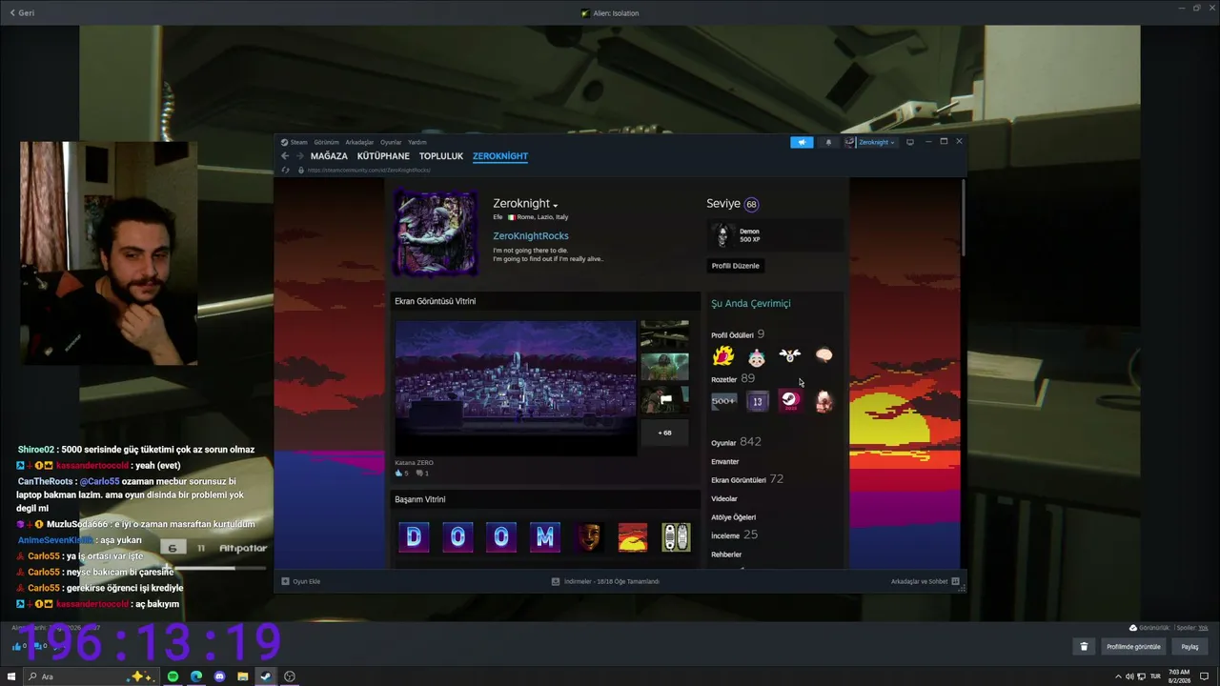1220x686 pixels.
Task: Open the 13 years of service badge
Action: [x=757, y=401]
